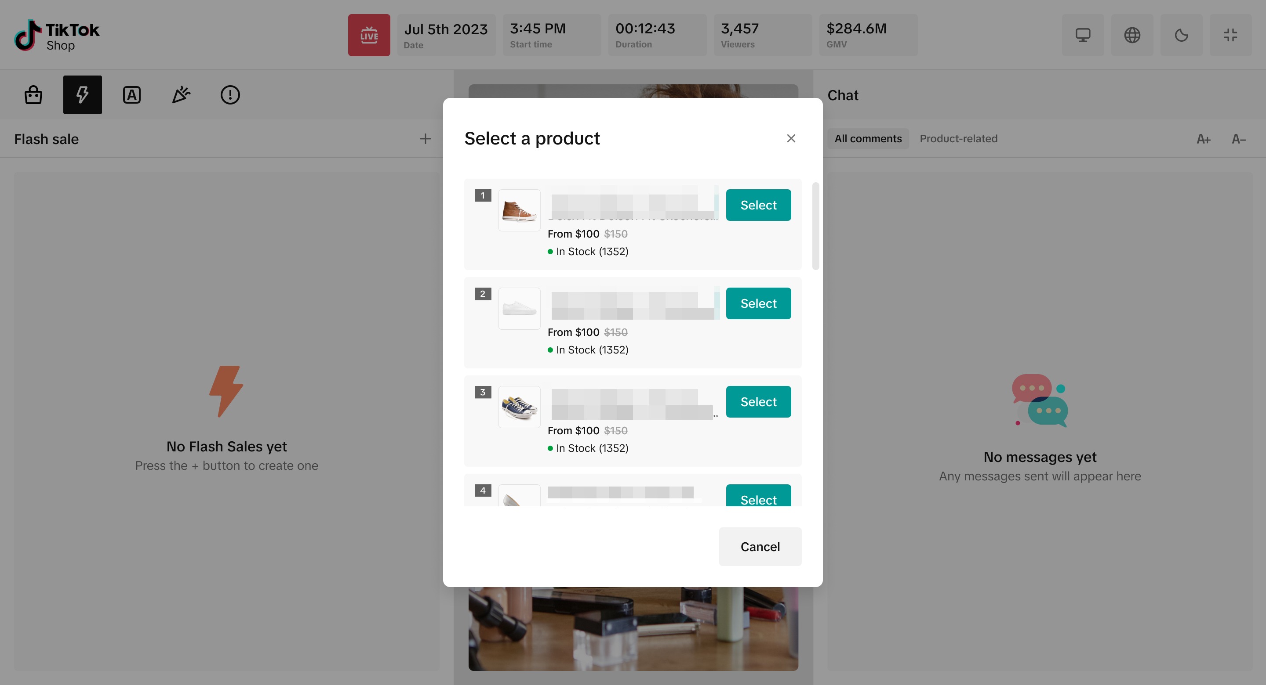Select the Flash sale lightning icon
This screenshot has width=1266, height=685.
(x=83, y=95)
